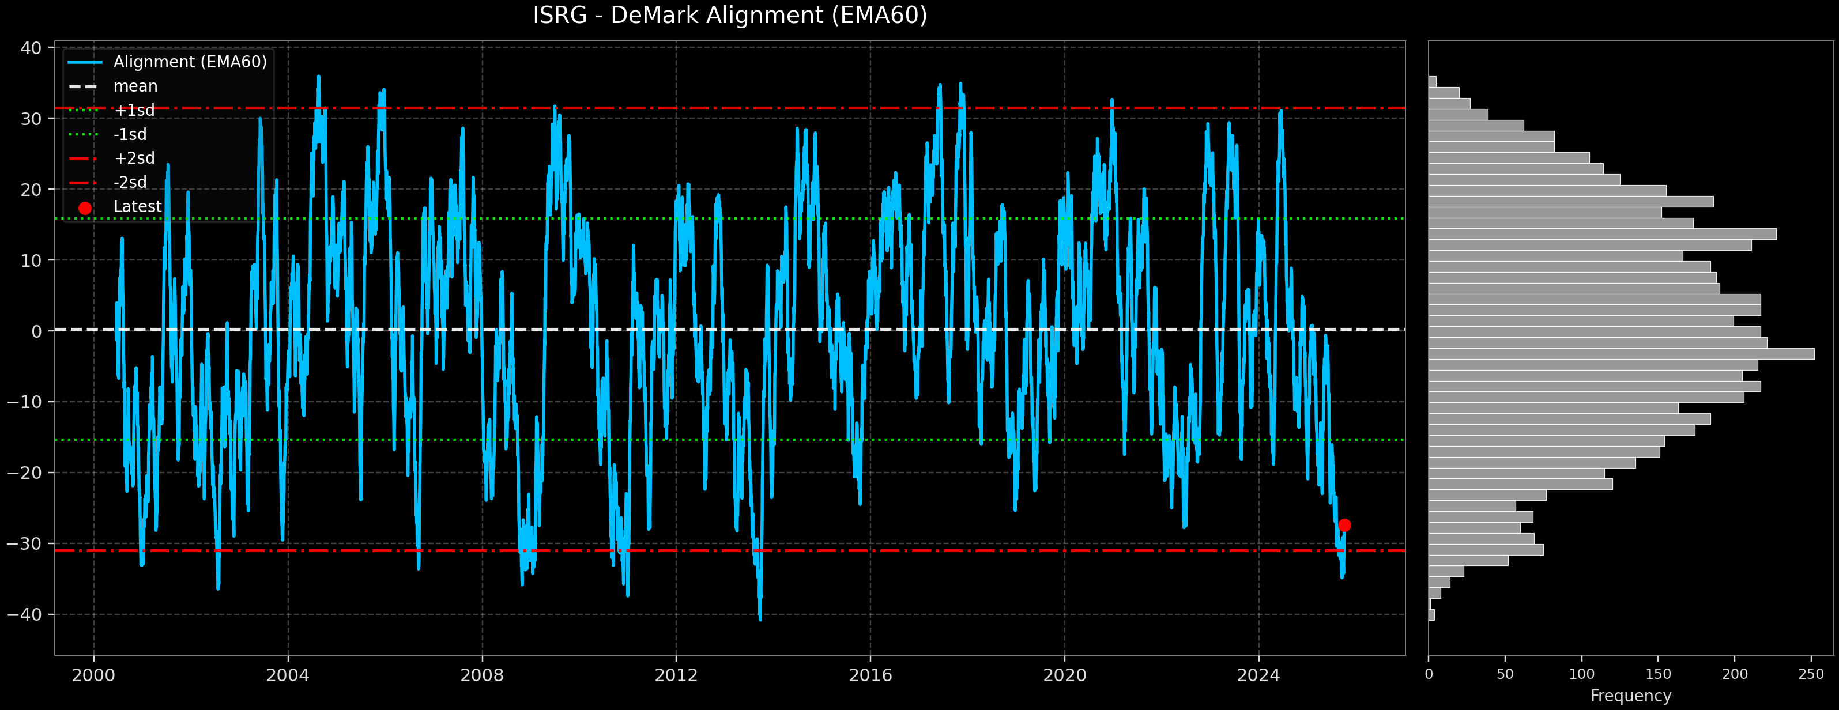
Task: Click the red Latest data point marker
Action: click(x=1344, y=525)
